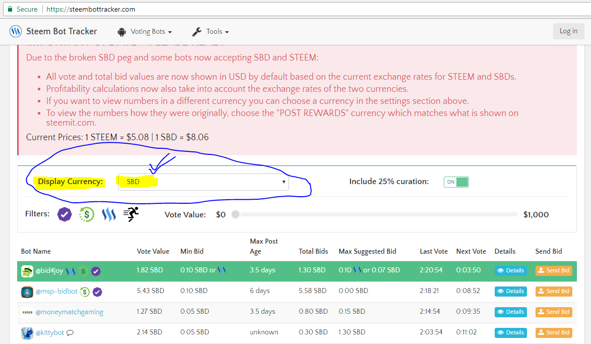The width and height of the screenshot is (591, 344).
Task: Toggle the Include 25% curation switch
Action: (456, 182)
